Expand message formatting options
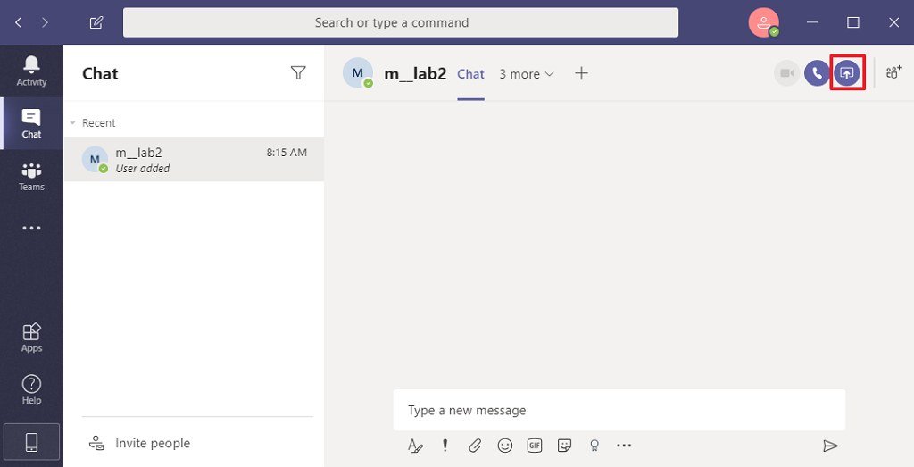914x467 pixels. coord(415,446)
